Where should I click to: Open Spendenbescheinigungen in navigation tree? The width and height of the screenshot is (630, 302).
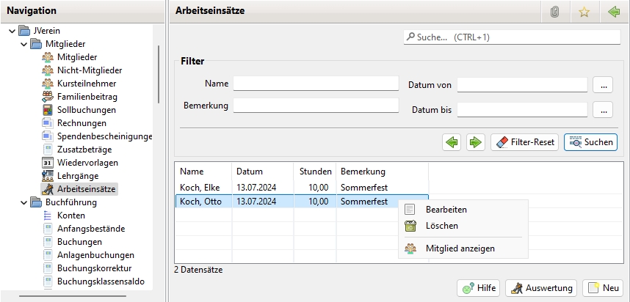[x=104, y=136]
